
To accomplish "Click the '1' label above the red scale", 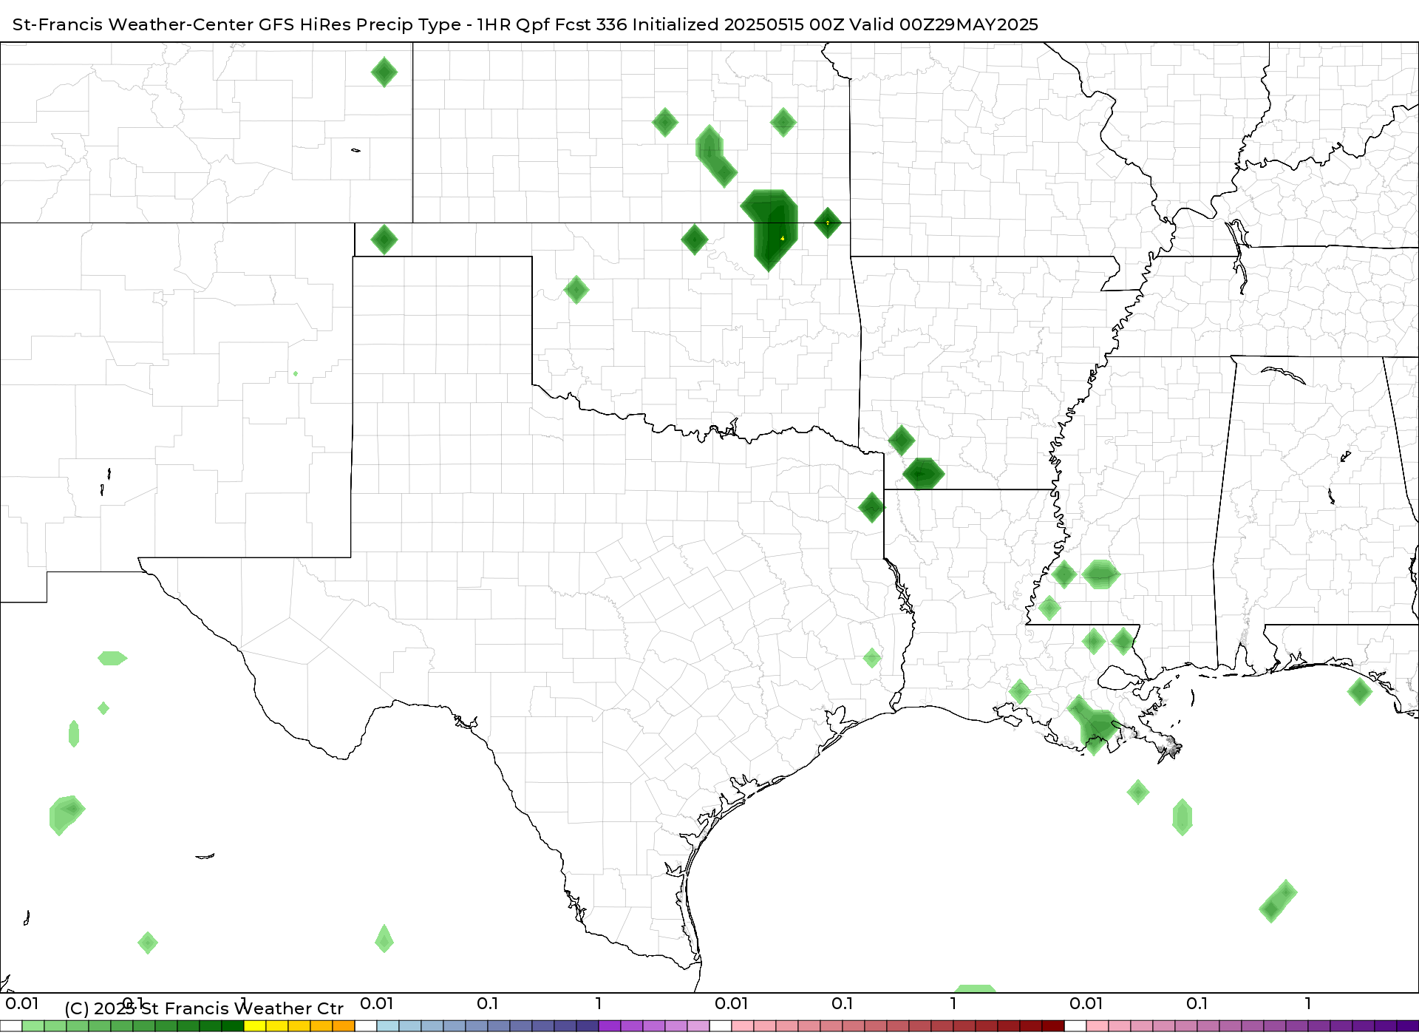I will pyautogui.click(x=953, y=1004).
